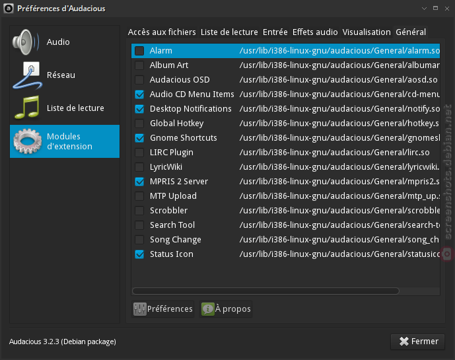Image resolution: width=455 pixels, height=360 pixels.
Task: Select the Song Change row name
Action: (176, 240)
